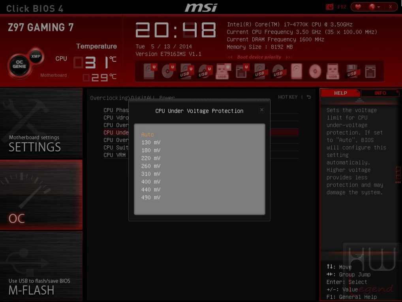Switch to the INFO tab
Image resolution: width=402 pixels, height=302 pixels.
point(380,93)
